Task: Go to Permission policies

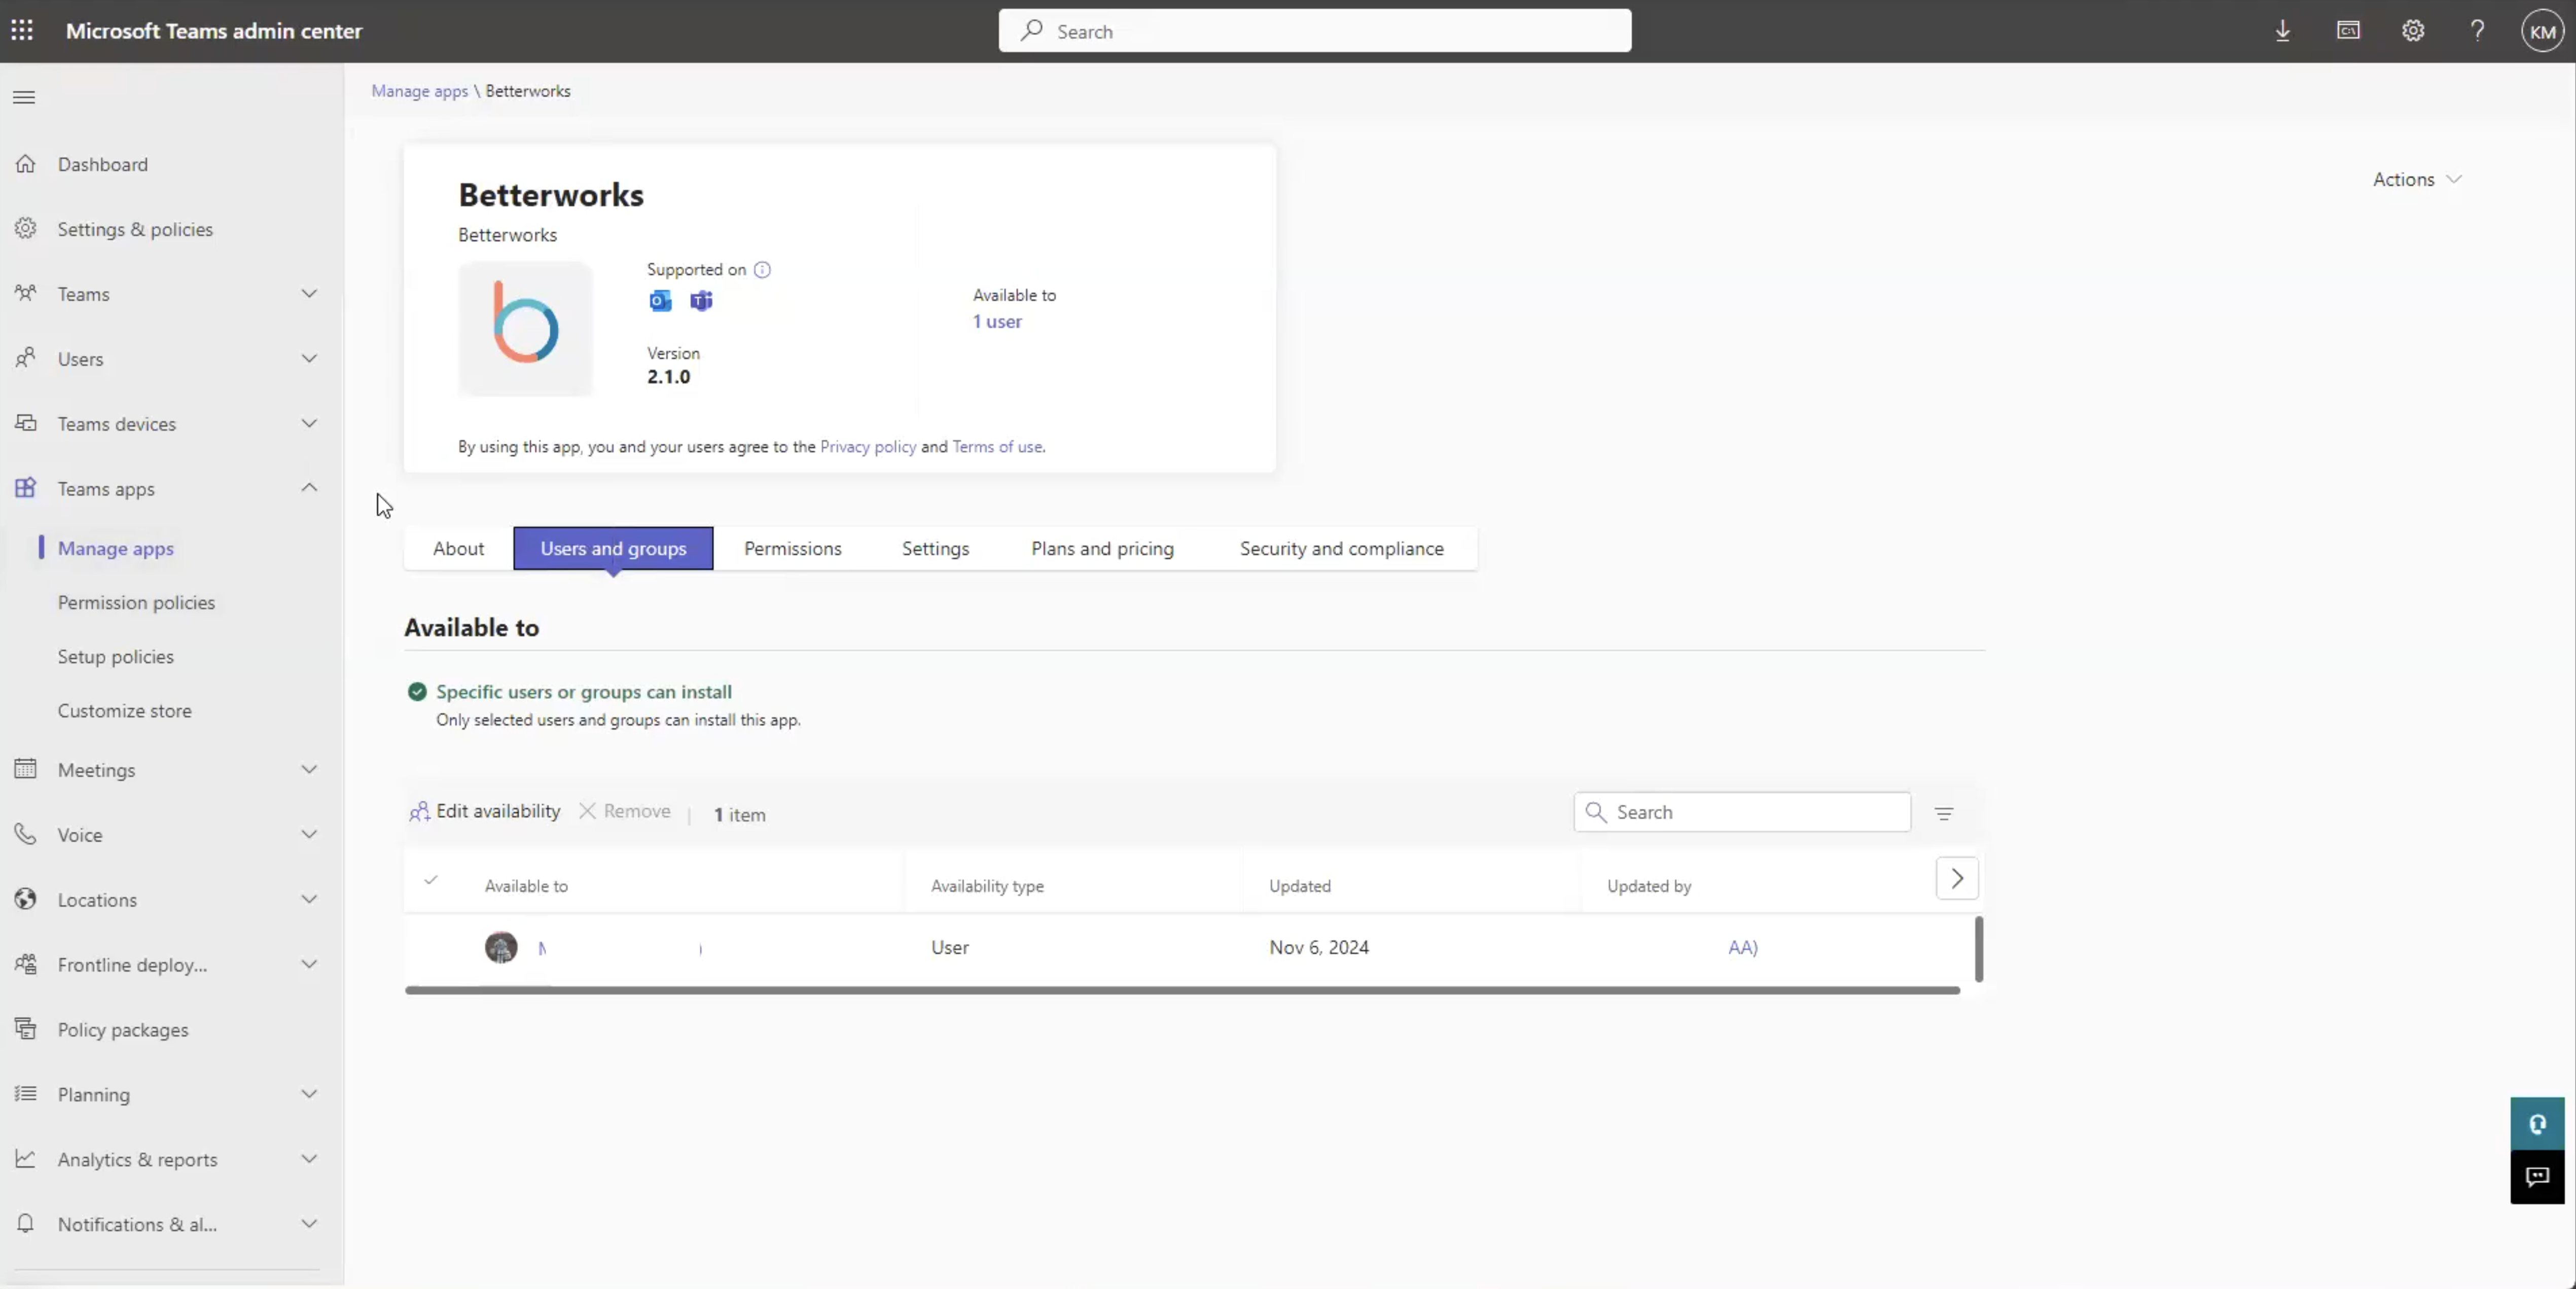Action: point(136,603)
